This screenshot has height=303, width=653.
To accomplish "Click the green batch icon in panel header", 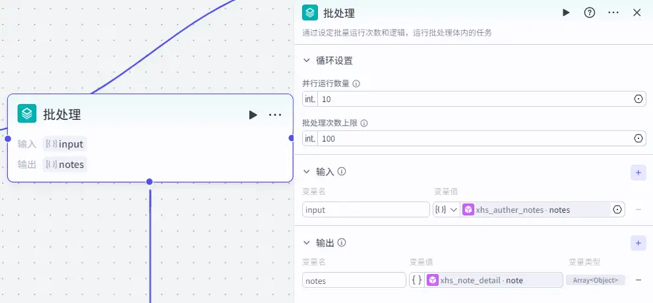I will [x=310, y=13].
